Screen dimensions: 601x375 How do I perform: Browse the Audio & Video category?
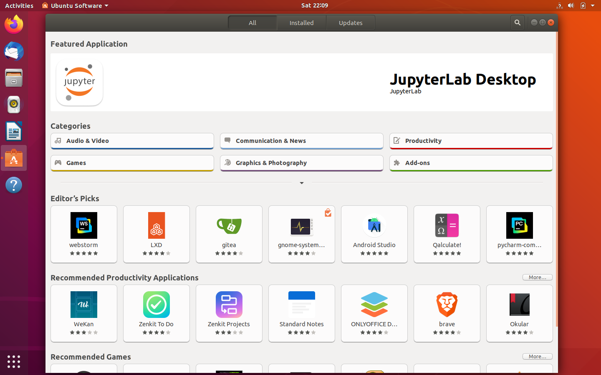132,141
